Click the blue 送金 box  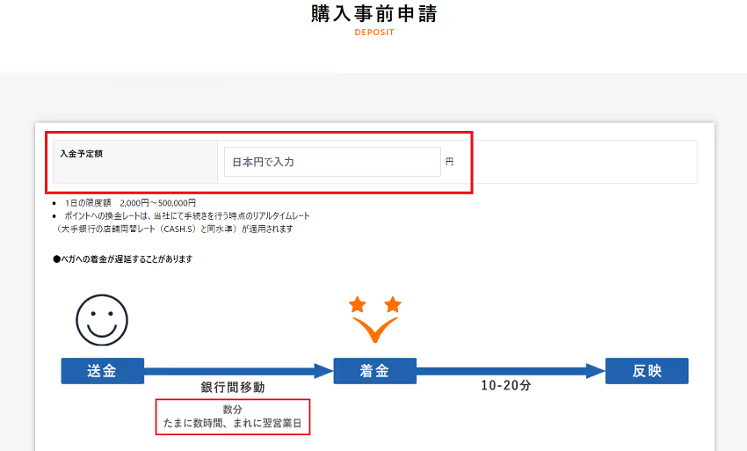[x=102, y=371]
